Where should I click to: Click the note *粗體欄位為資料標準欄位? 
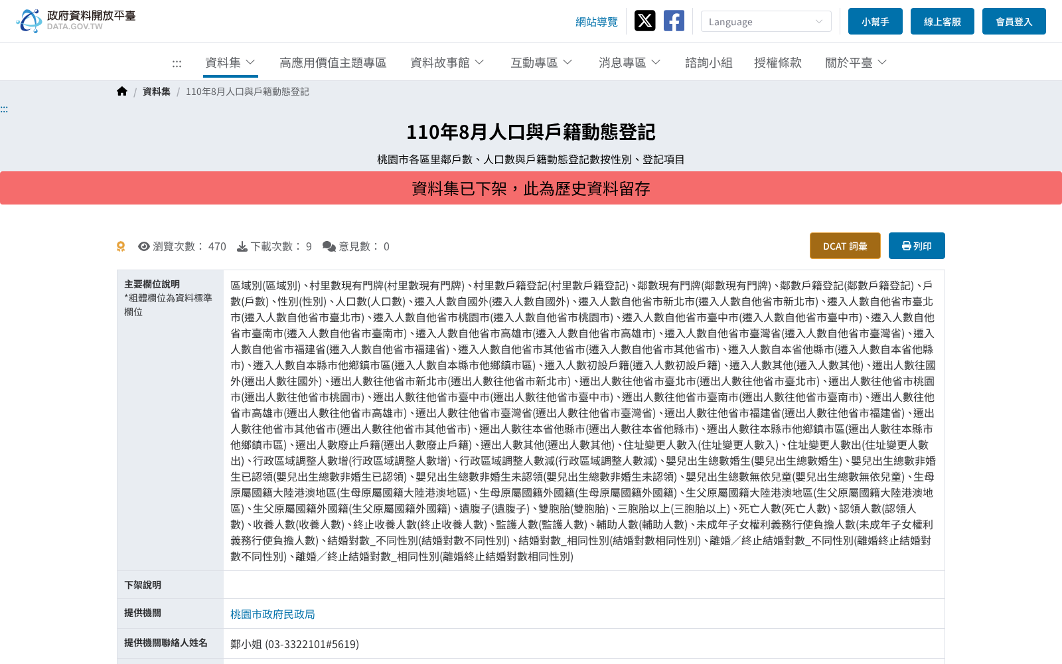click(x=169, y=305)
